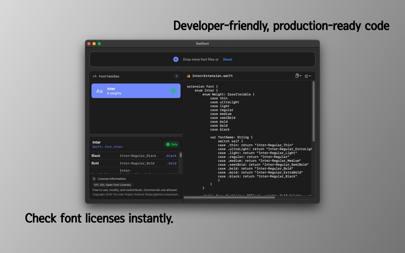Click the '9 weights' label

coord(114,93)
